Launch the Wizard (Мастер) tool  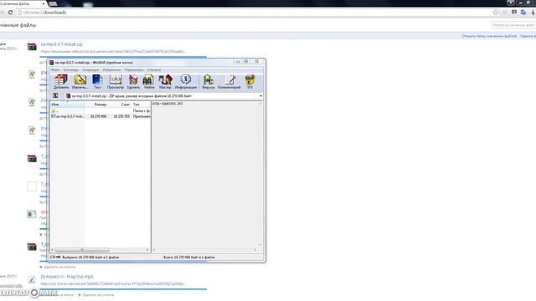coord(165,82)
